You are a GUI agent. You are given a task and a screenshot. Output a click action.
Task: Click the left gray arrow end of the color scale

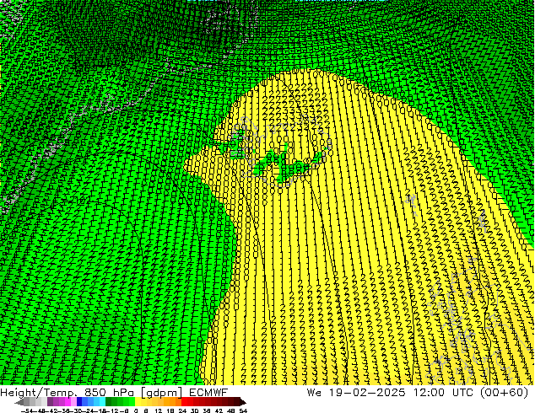coord(19,402)
